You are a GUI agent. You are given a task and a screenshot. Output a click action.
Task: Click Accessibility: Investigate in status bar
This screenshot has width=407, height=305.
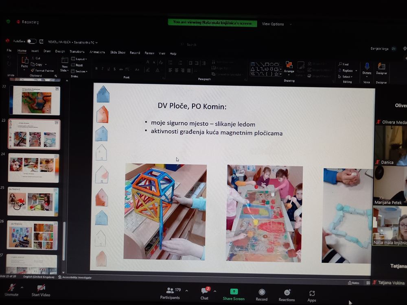pyautogui.click(x=75, y=277)
